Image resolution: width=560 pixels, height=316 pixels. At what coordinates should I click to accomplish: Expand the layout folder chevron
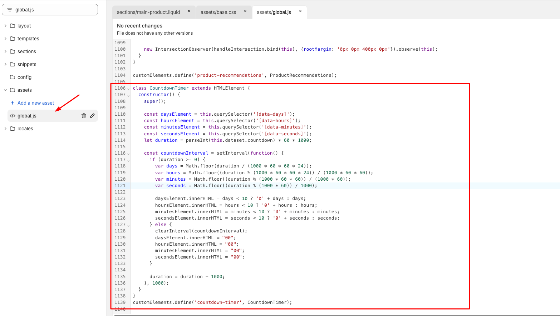click(5, 26)
